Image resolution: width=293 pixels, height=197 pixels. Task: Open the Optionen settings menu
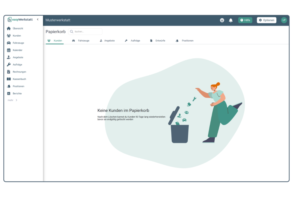coord(266,20)
